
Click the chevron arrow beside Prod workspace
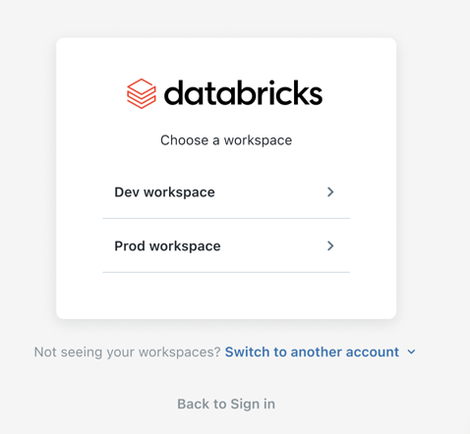tap(330, 245)
